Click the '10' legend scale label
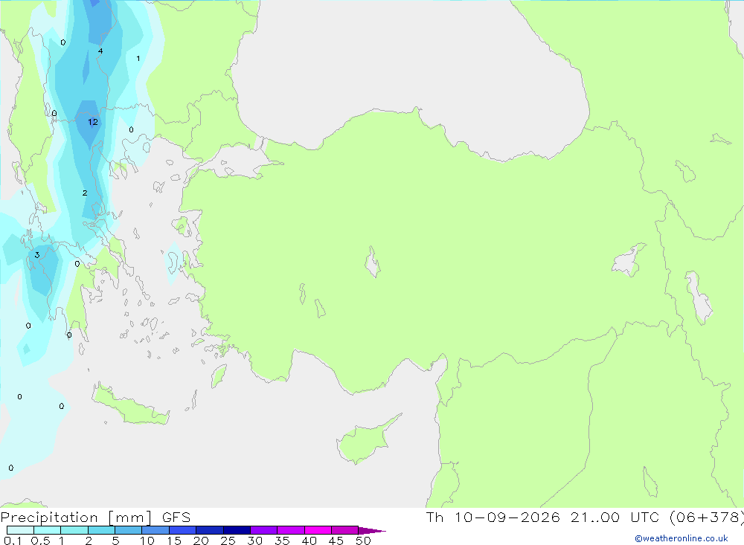Screen dimensions: 744x545 147,541
